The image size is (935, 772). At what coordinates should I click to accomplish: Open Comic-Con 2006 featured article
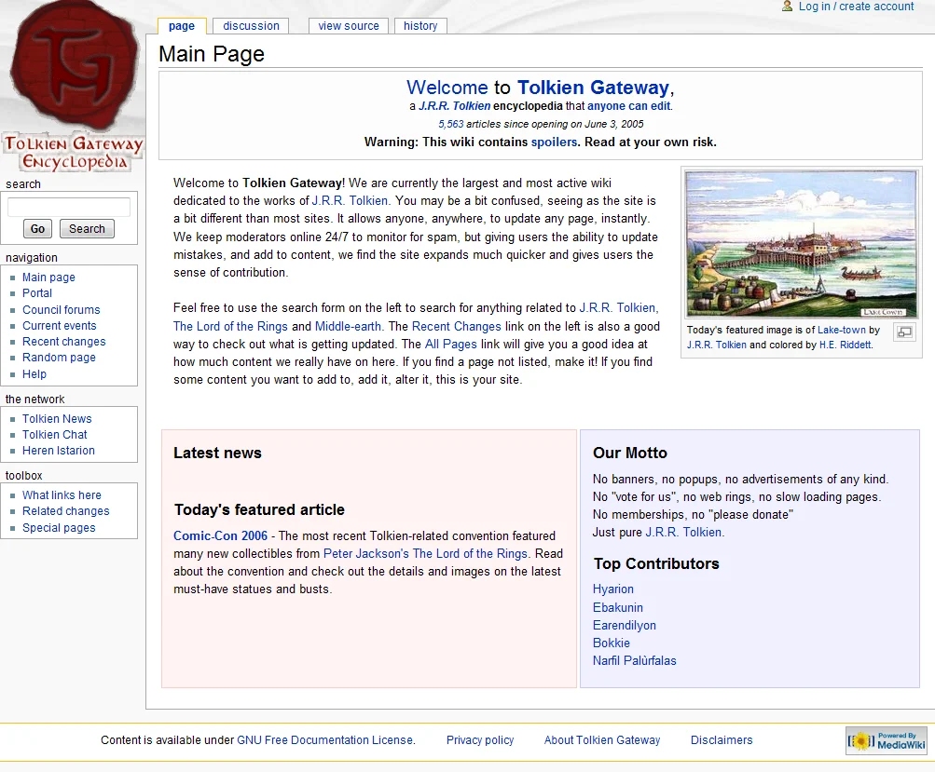[x=221, y=536]
